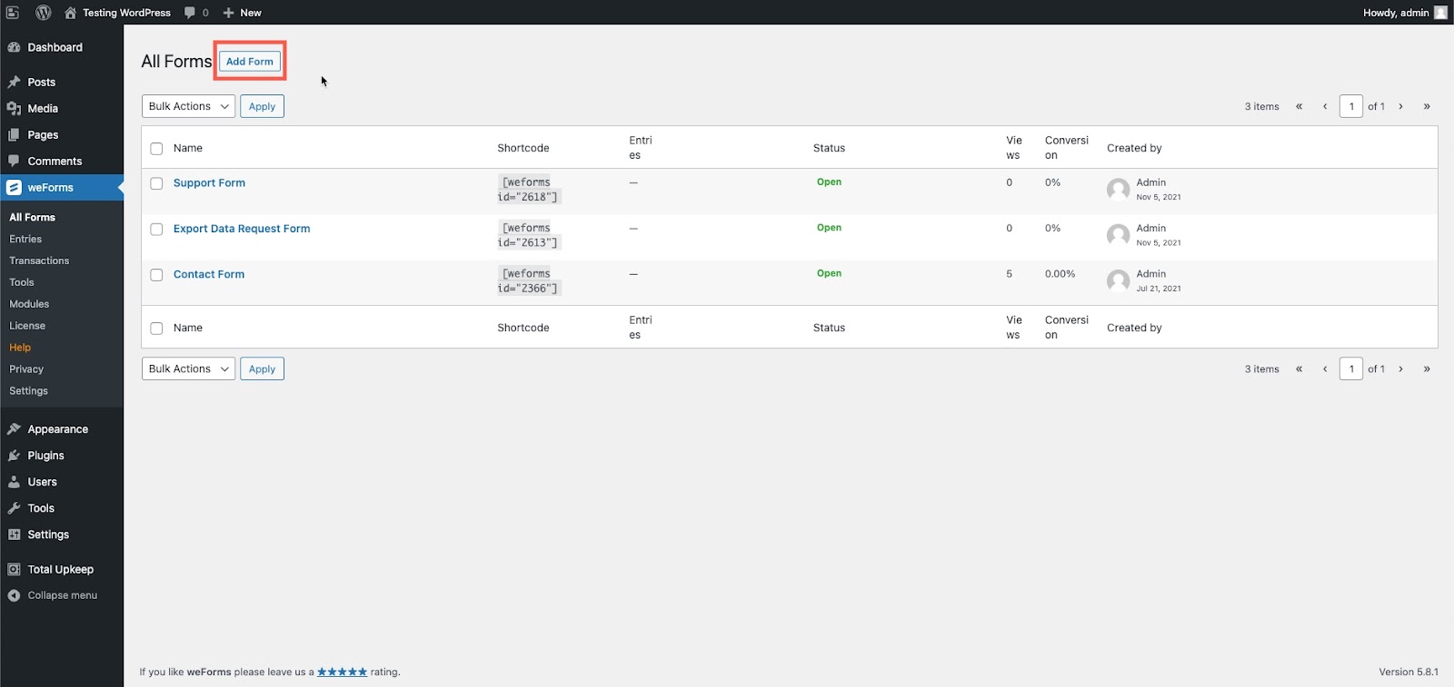The width and height of the screenshot is (1454, 687).
Task: Click the Testing WordPress site name
Action: pos(126,13)
